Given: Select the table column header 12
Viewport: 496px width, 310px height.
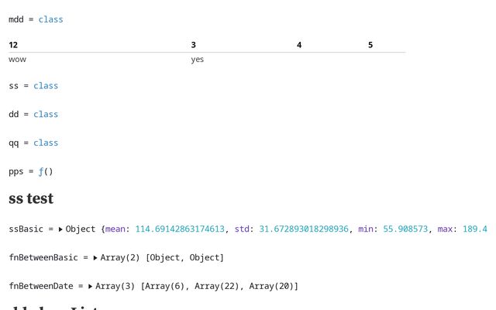Looking at the screenshot, I should pos(13,45).
